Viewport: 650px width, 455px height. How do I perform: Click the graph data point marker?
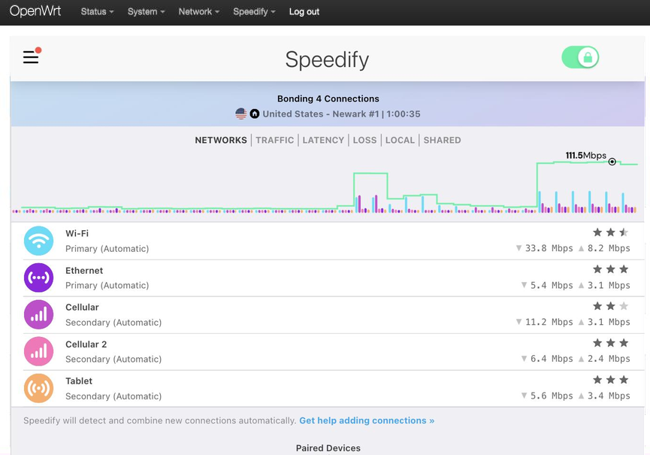[x=612, y=162]
